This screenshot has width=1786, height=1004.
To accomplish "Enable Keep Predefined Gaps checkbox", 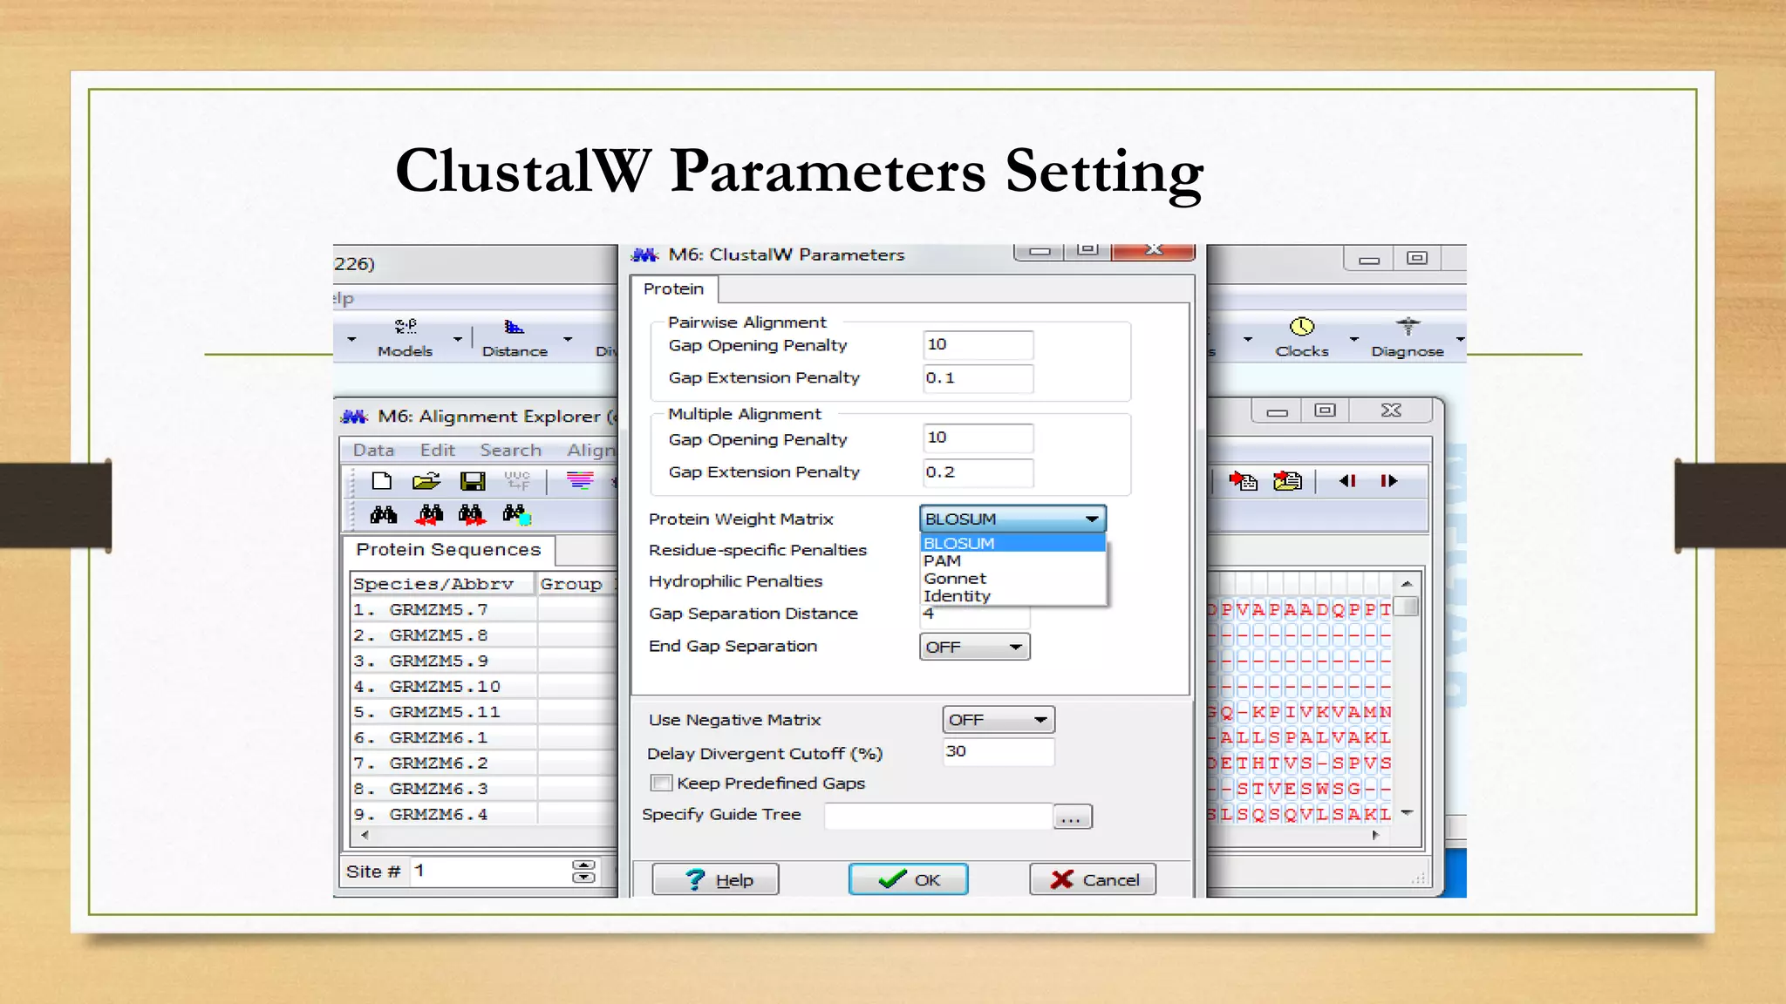I will tap(662, 783).
